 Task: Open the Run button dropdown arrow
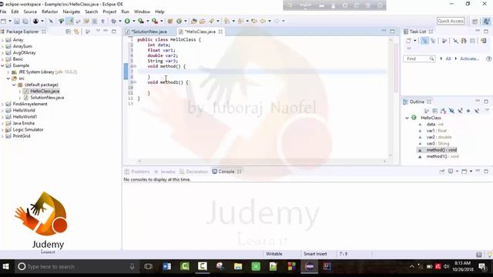coord(133,21)
